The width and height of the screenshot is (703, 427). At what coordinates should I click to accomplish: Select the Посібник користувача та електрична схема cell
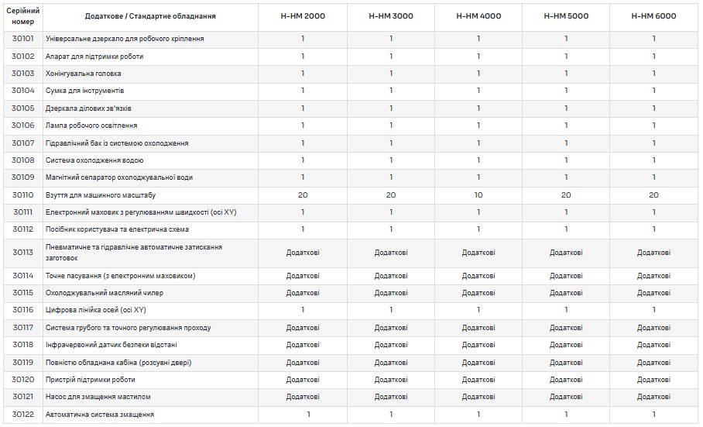pos(117,229)
